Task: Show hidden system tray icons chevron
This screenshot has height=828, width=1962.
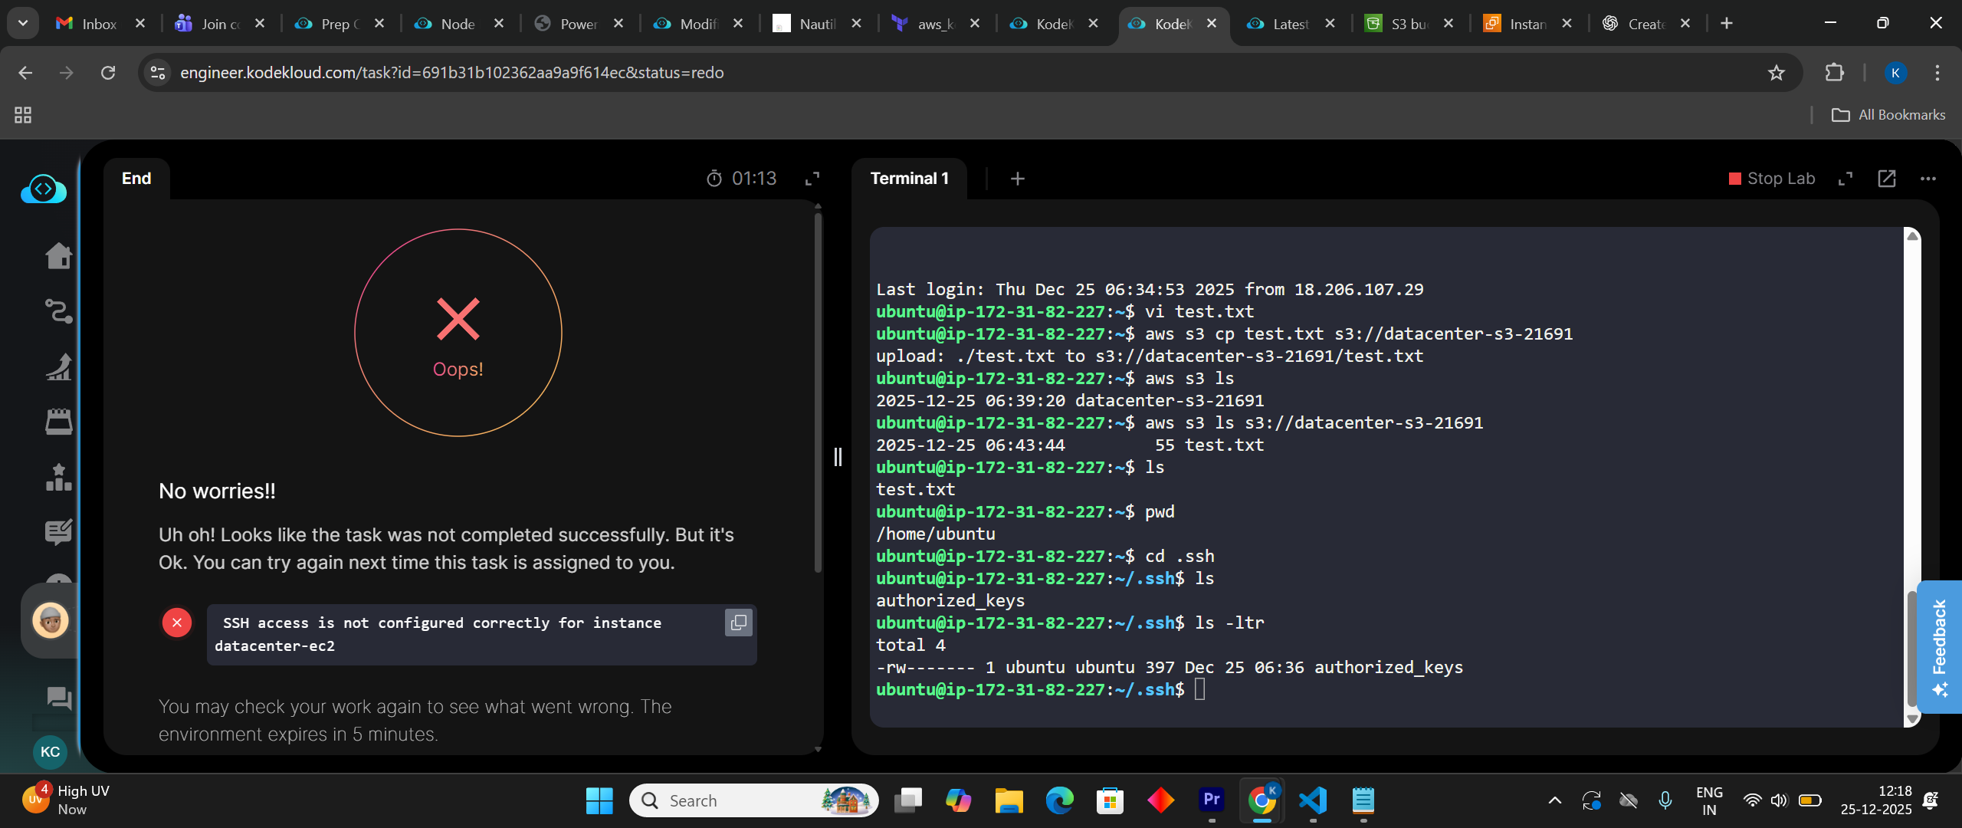Action: point(1554,800)
